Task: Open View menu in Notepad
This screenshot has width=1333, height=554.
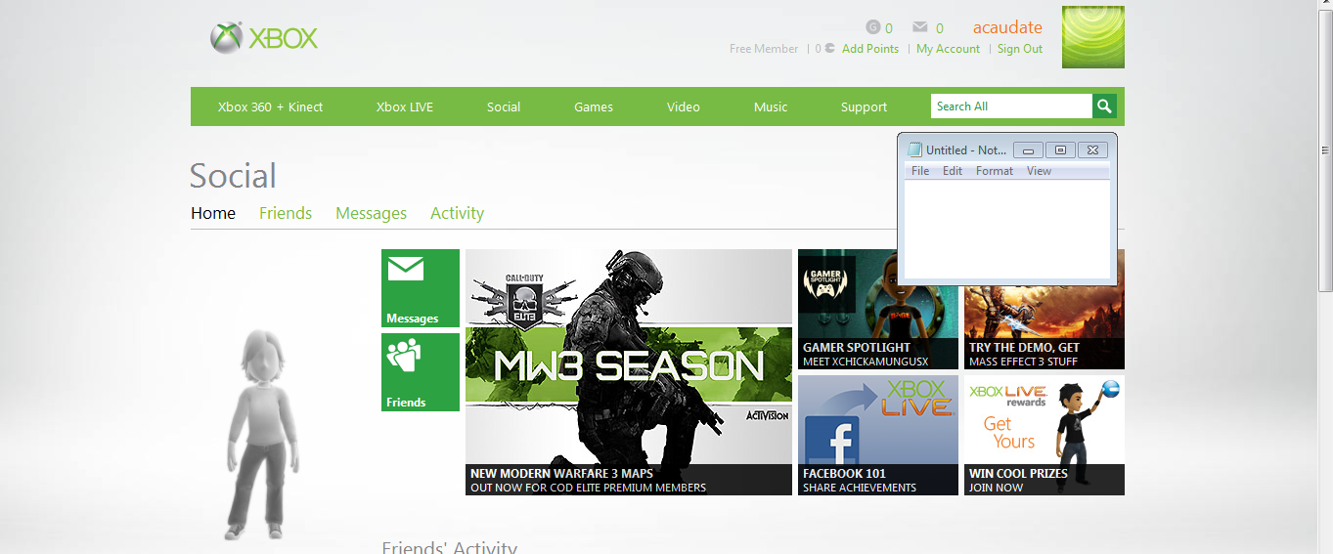Action: (1039, 171)
